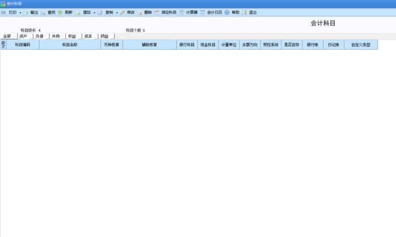
Task: Click the 删除 delete icon
Action: click(x=140, y=12)
